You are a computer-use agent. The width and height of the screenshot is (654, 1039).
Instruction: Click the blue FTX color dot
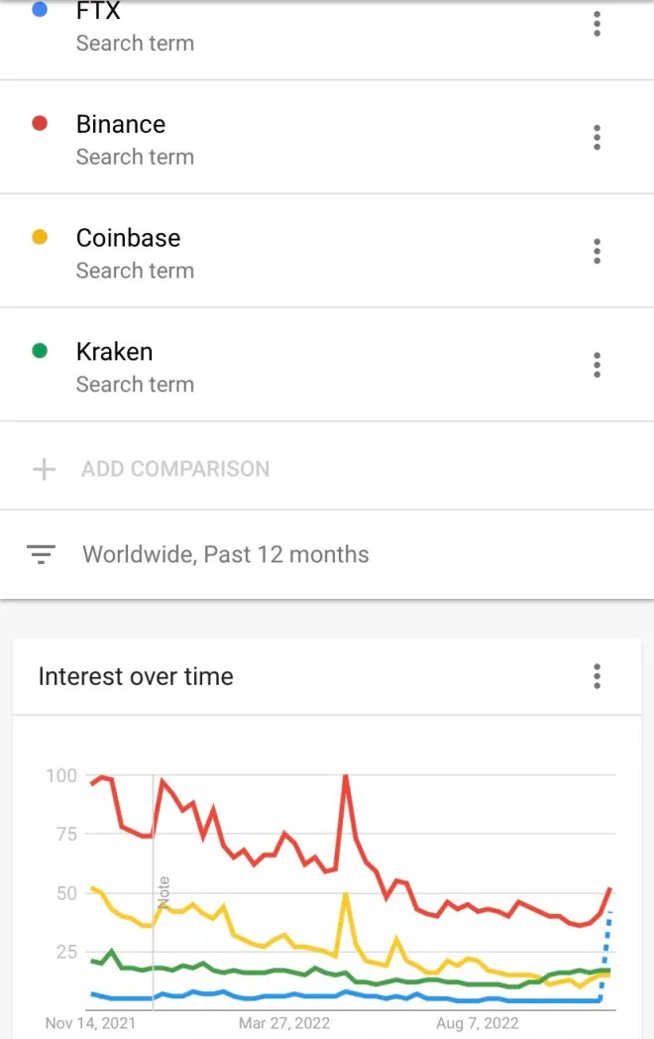[40, 11]
